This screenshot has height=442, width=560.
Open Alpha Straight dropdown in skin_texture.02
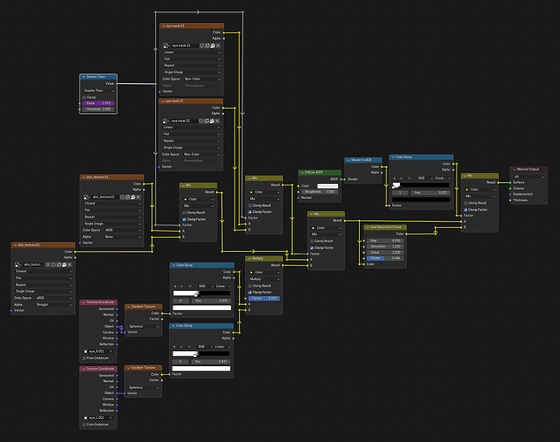point(54,305)
